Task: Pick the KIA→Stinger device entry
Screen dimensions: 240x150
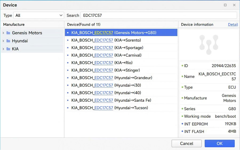Action: (x=106, y=70)
